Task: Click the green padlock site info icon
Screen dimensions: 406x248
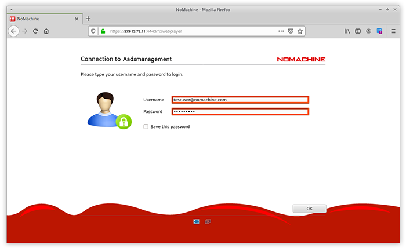Action: tap(103, 31)
